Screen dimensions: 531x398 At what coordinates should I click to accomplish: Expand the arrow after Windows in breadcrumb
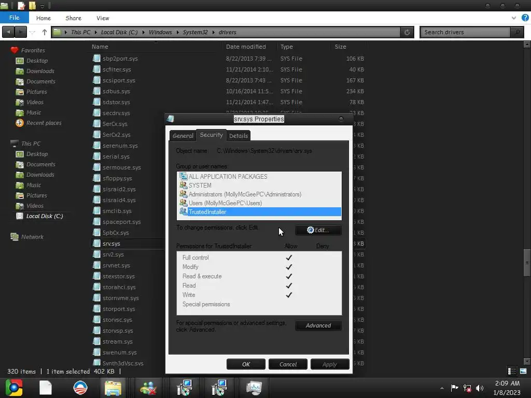pos(177,33)
